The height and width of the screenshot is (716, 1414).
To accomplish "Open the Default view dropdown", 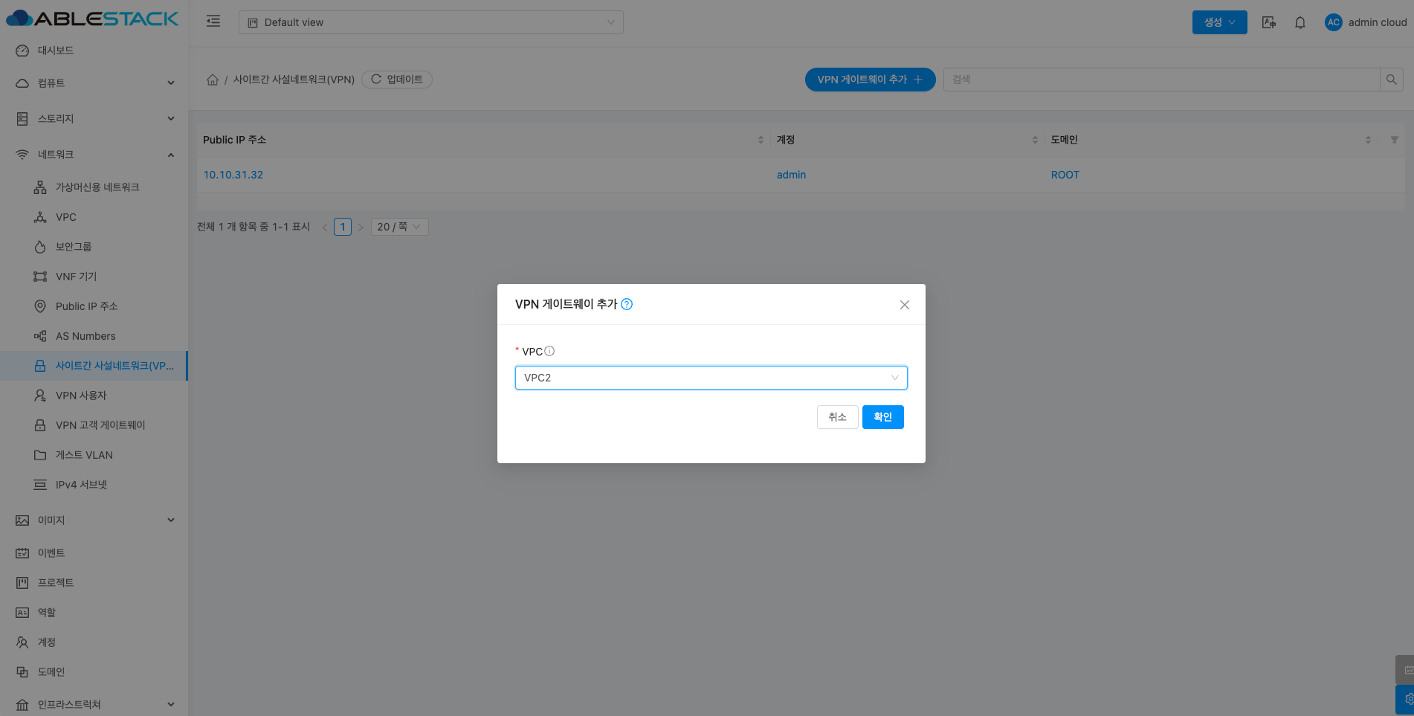I will (x=431, y=22).
